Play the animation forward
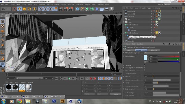This screenshot has height=104, width=185. tap(69, 78)
